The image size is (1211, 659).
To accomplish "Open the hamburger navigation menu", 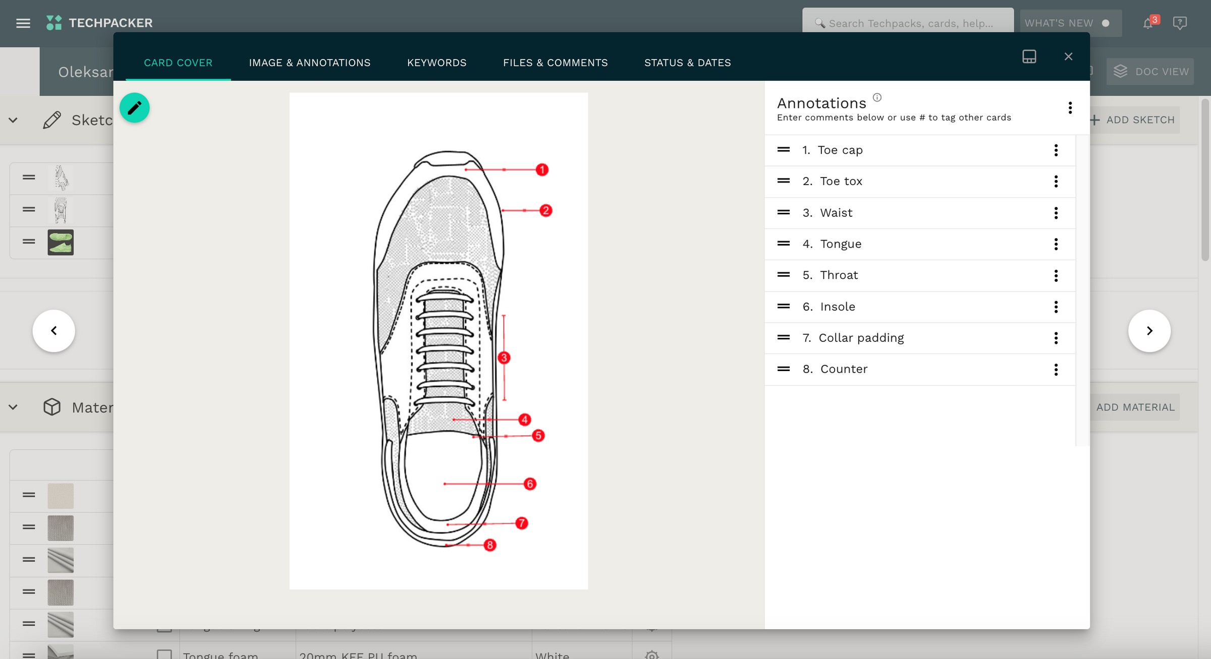I will (23, 23).
